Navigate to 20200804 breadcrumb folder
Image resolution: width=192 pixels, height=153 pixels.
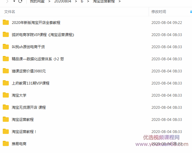63,1
